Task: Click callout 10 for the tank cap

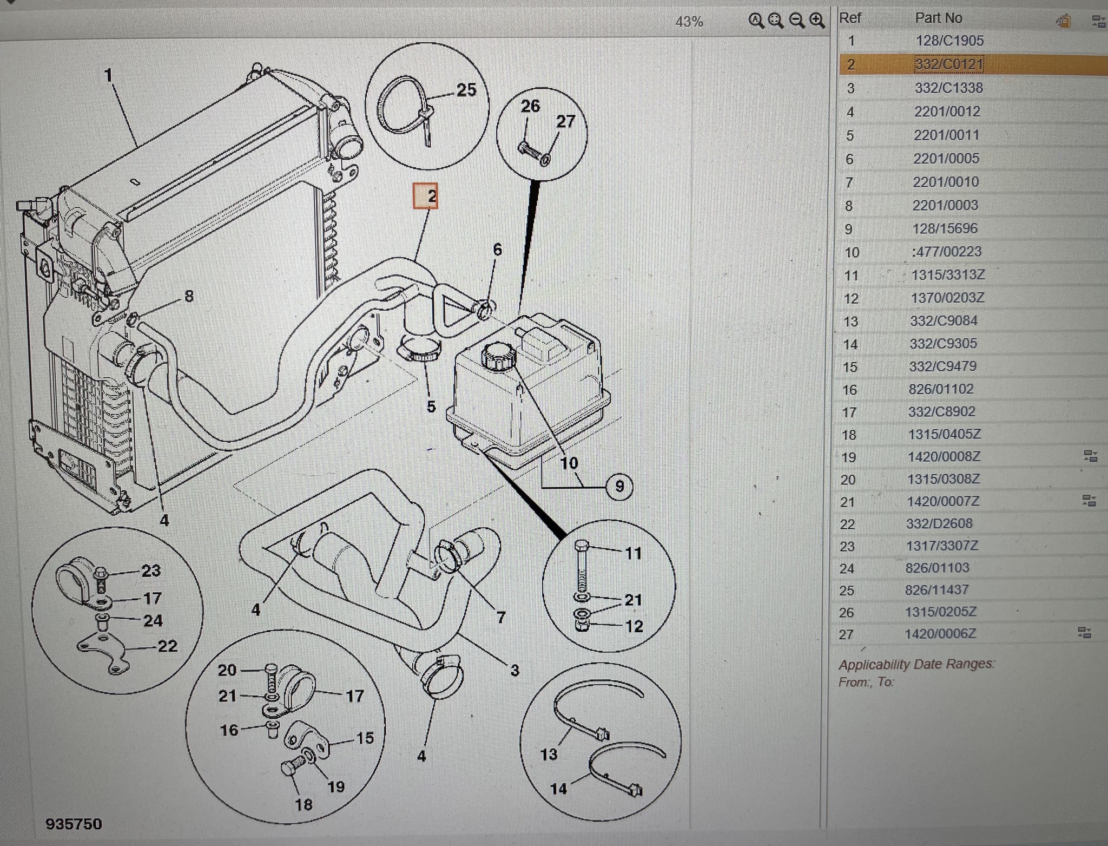Action: point(569,463)
